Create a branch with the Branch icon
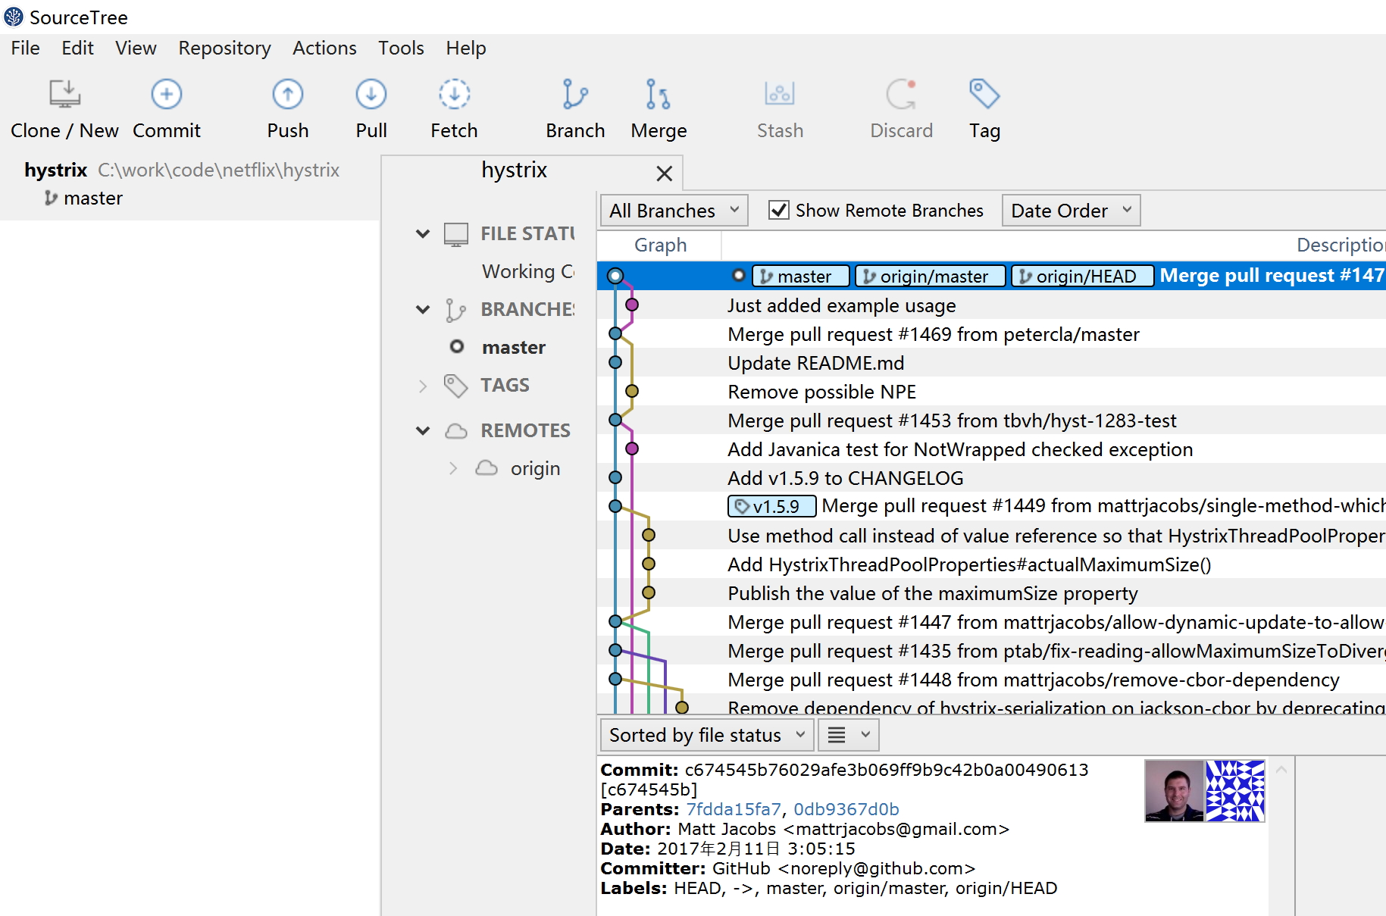 (x=574, y=95)
